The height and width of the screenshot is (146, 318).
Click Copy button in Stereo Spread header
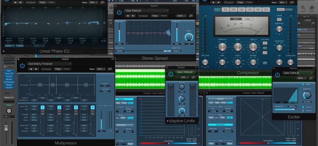[155, 16]
